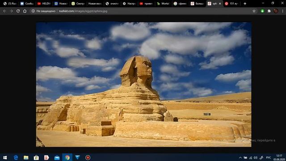Open File Explorer from the taskbar

click(26, 157)
